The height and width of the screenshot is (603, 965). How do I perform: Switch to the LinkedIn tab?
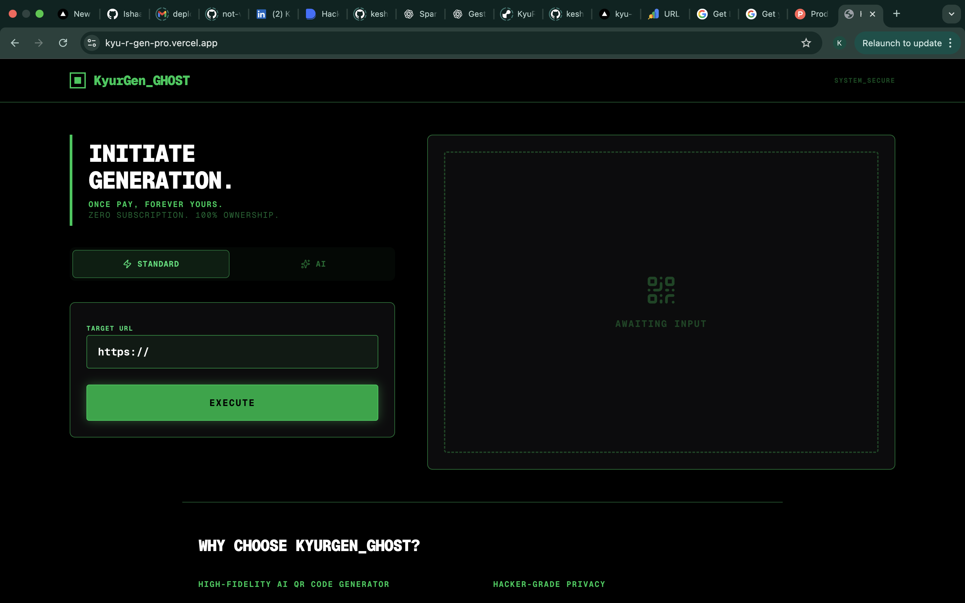tap(273, 14)
